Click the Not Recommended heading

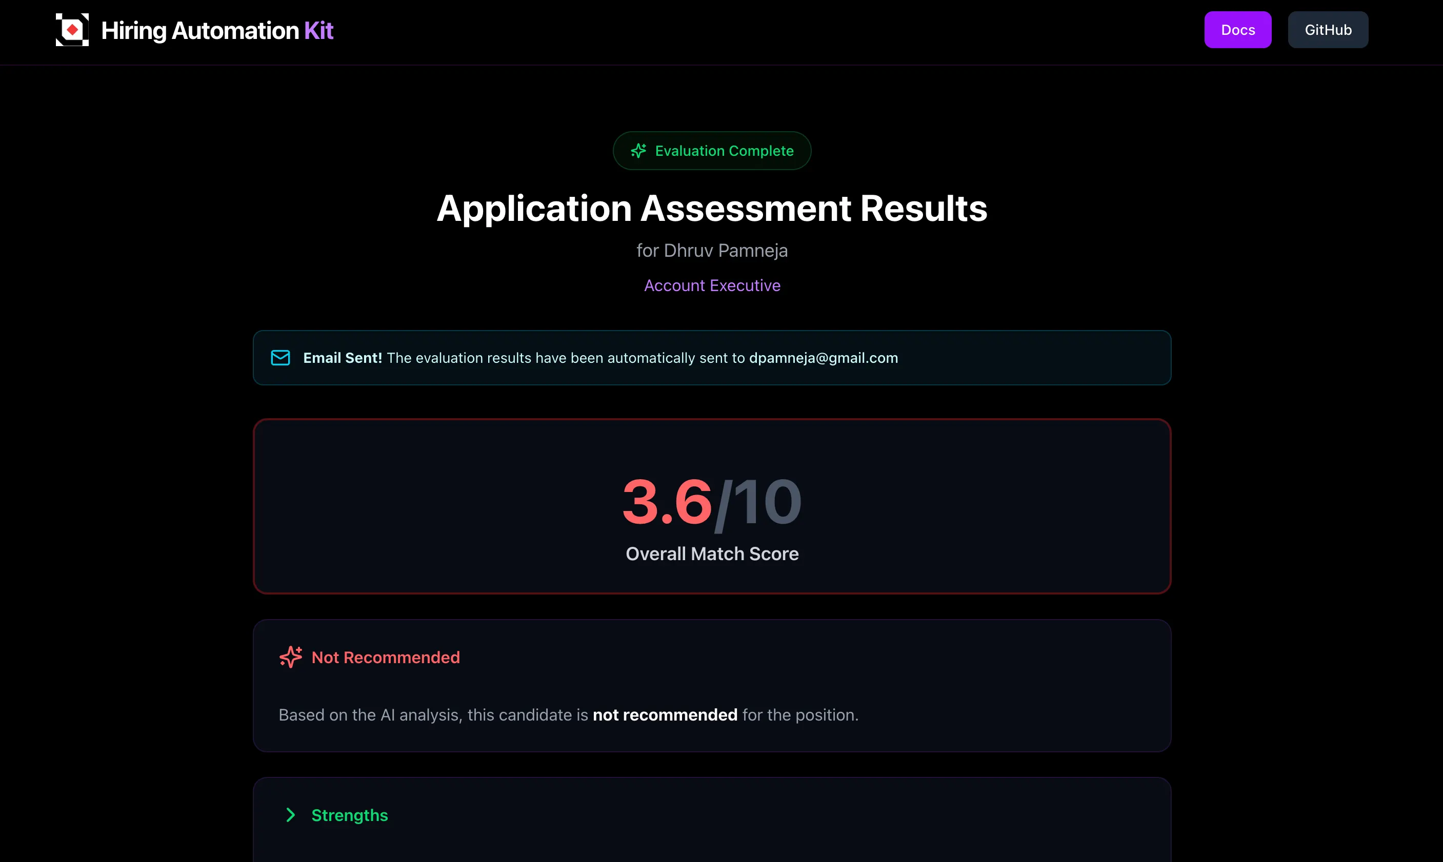385,657
